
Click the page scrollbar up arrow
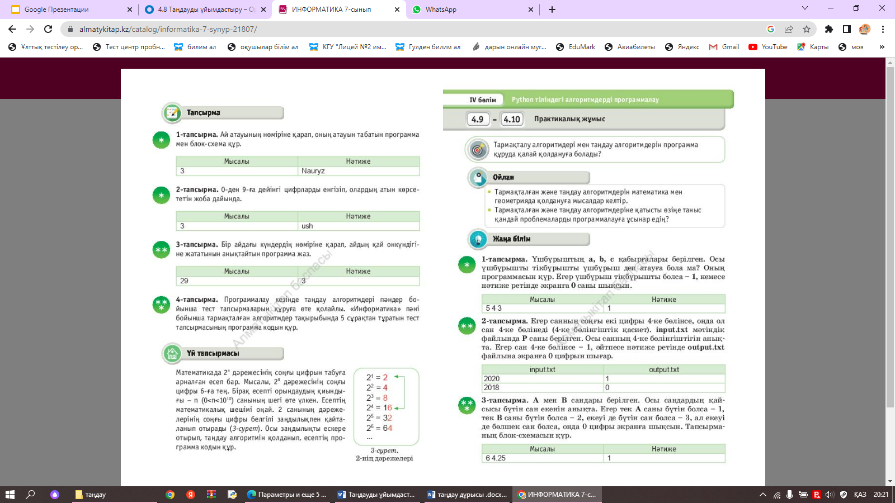tap(890, 62)
